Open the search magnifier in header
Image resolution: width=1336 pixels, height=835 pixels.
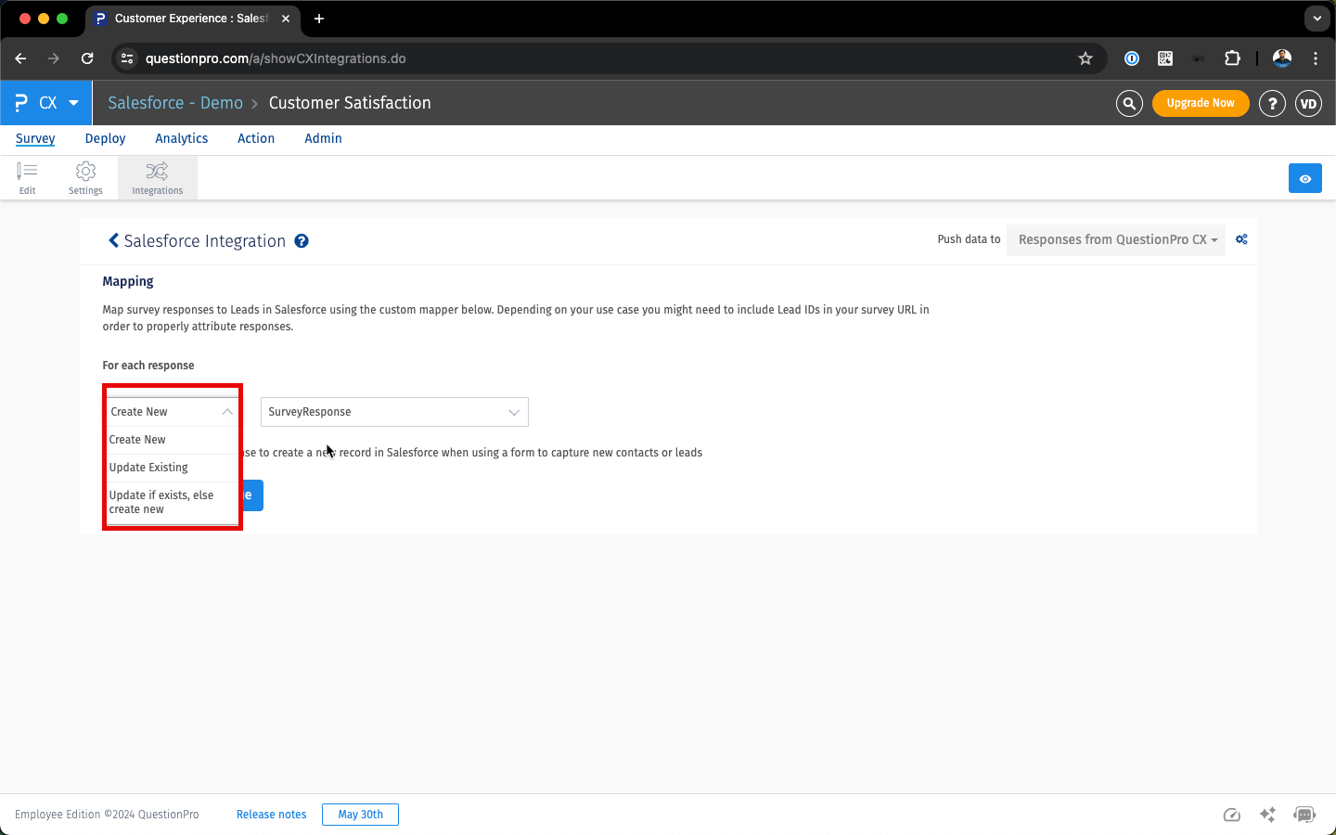point(1128,103)
